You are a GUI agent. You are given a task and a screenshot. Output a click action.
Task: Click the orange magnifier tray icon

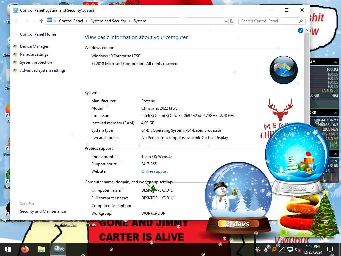pos(274,249)
